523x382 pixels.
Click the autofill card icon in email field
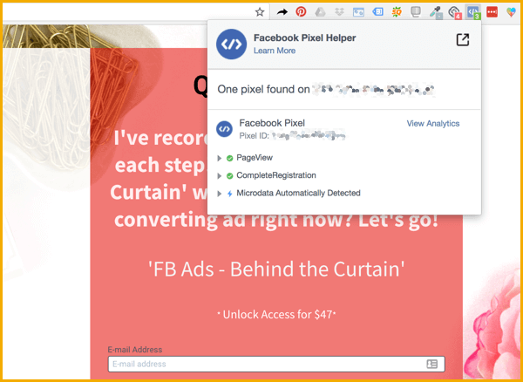432,364
